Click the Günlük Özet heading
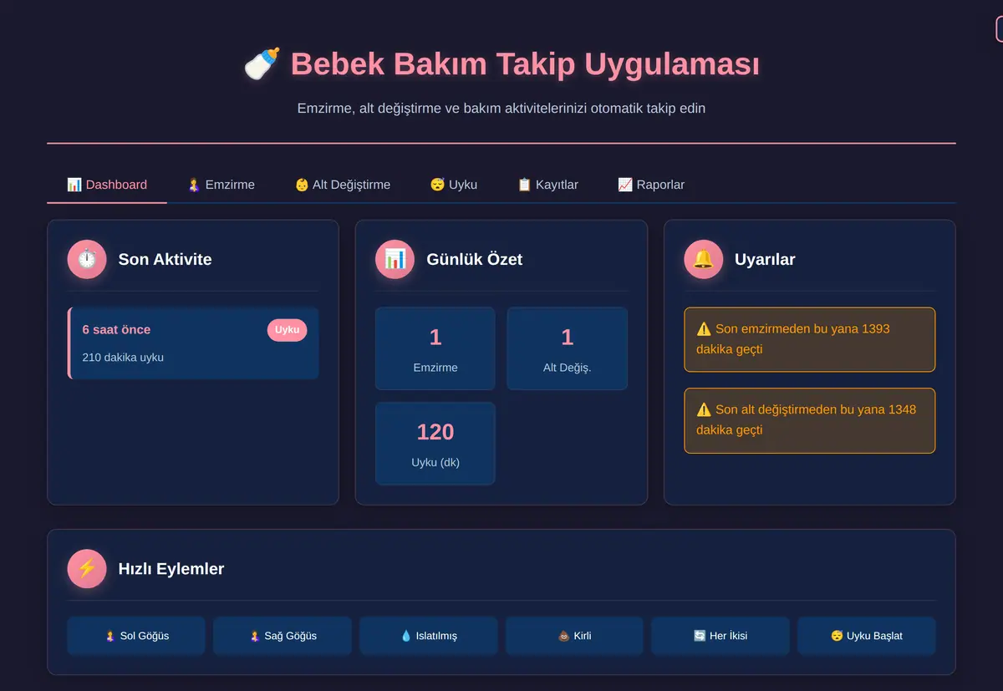The width and height of the screenshot is (1003, 691). point(475,259)
